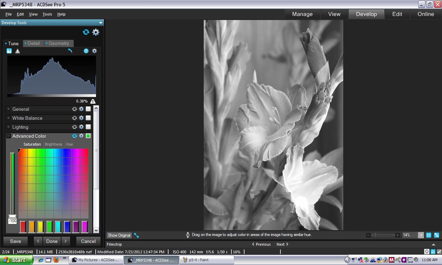
Task: Click the Show Original button
Action: click(119, 235)
